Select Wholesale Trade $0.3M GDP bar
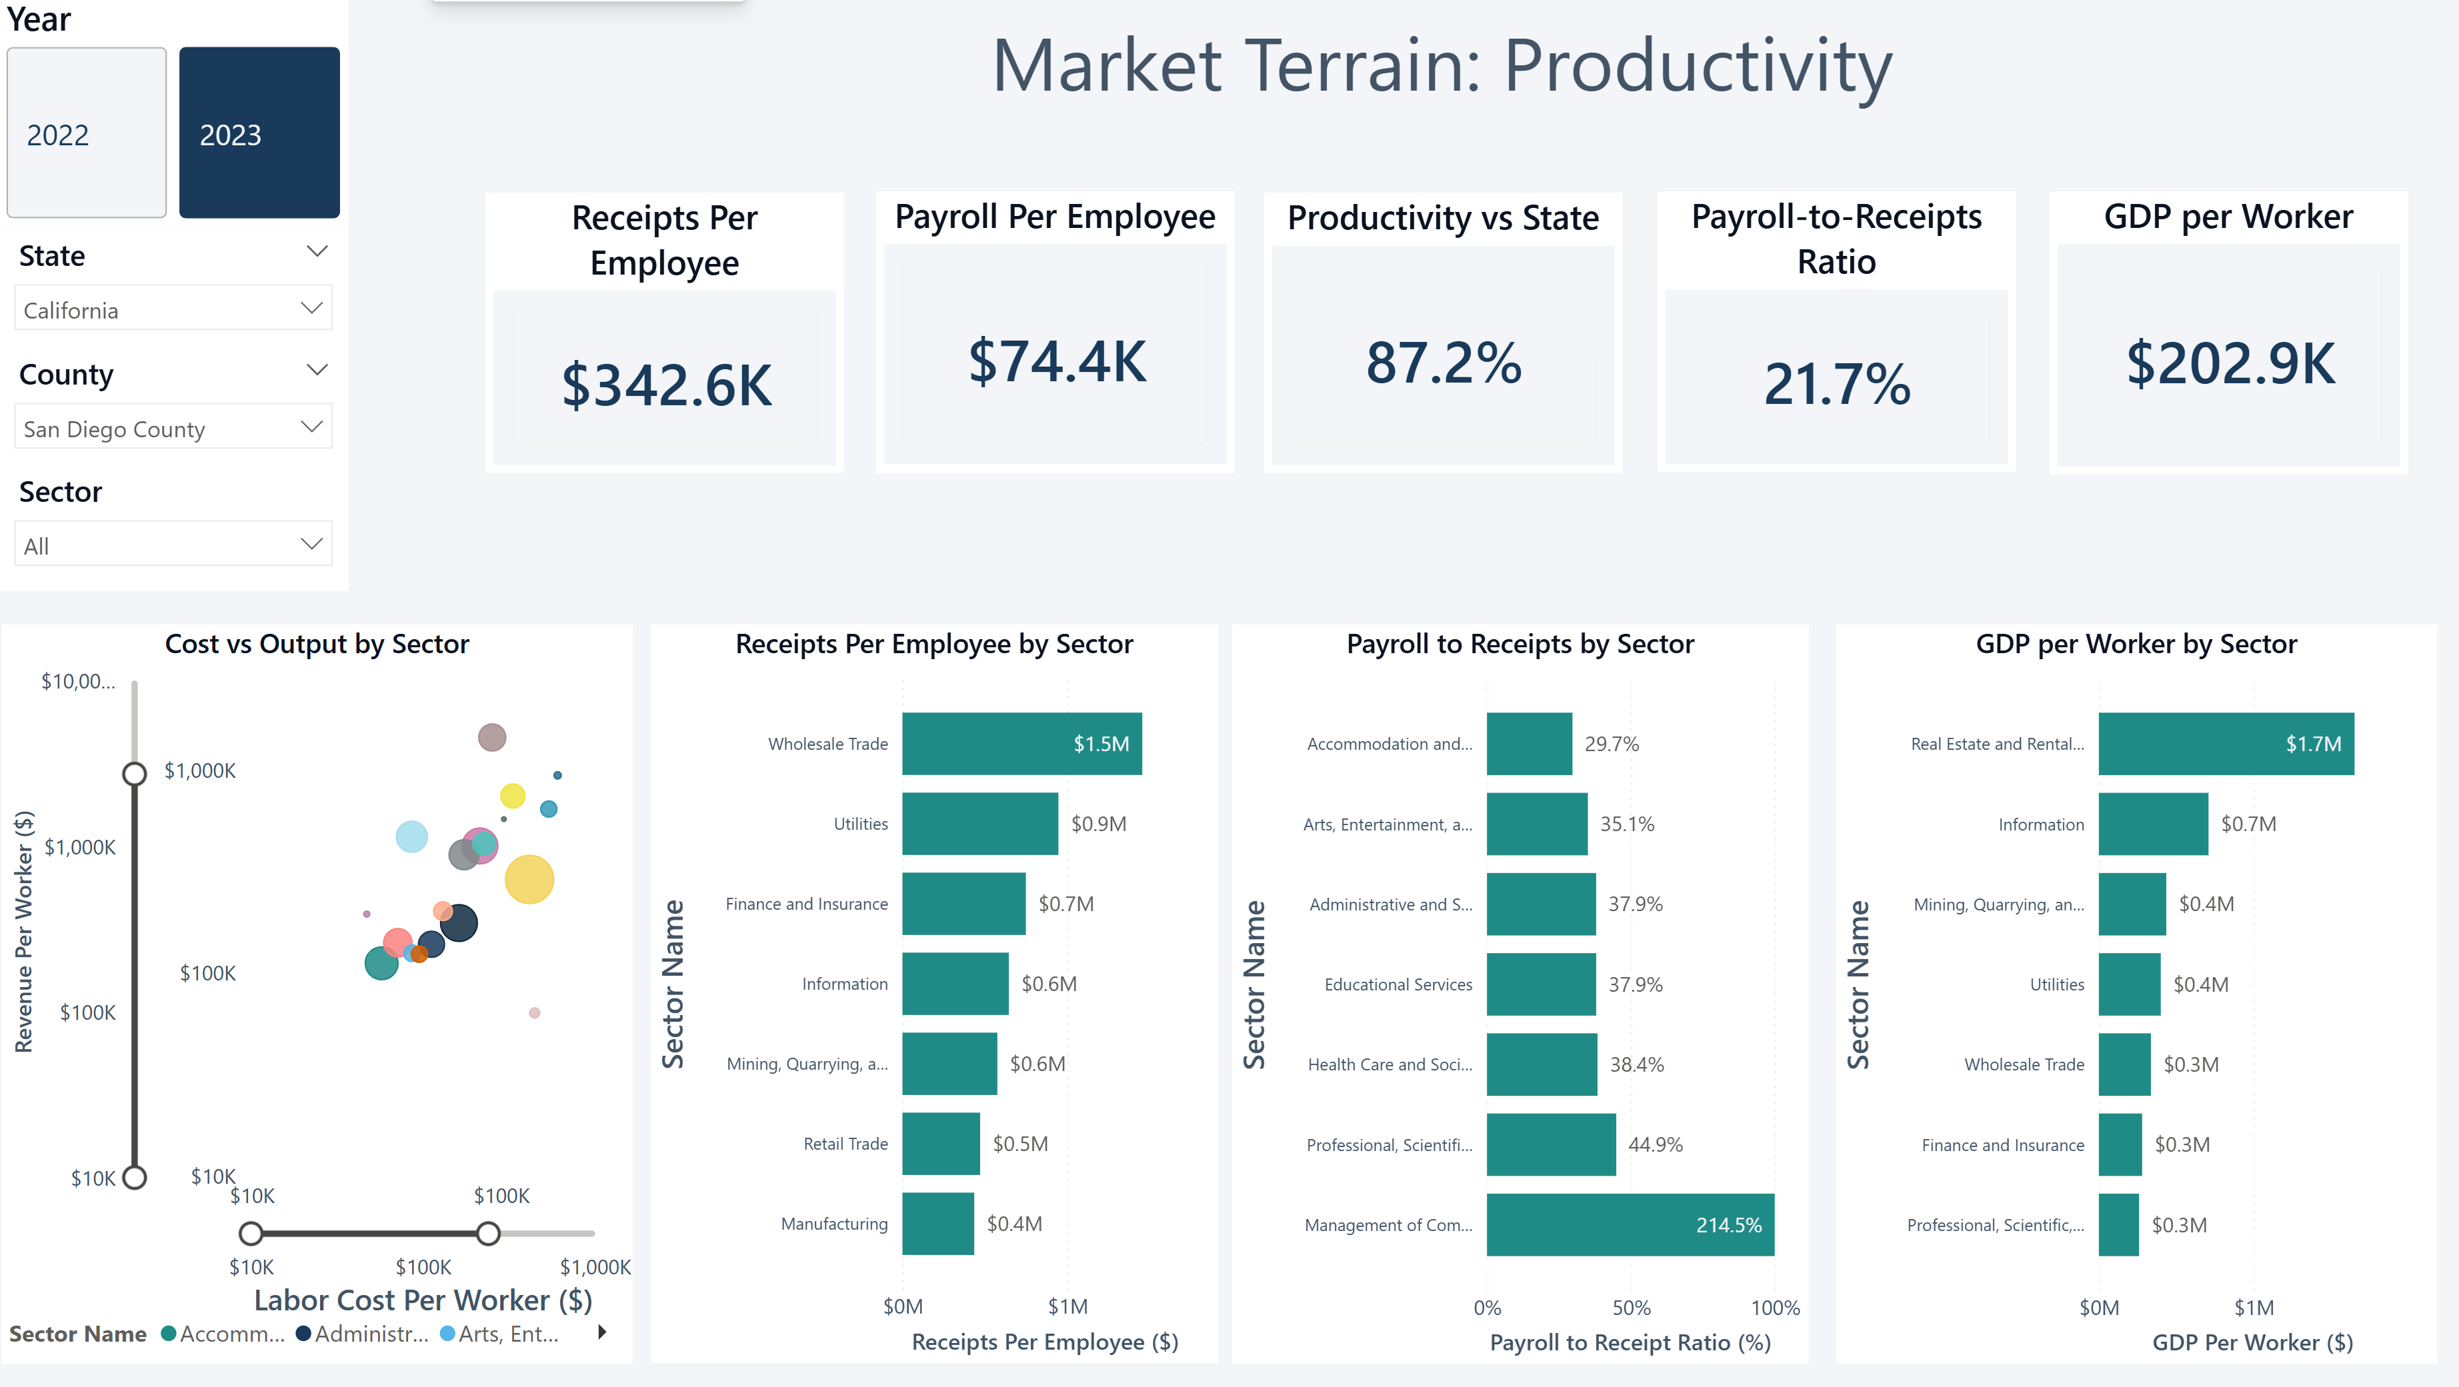The width and height of the screenshot is (2459, 1387). [x=2124, y=1064]
